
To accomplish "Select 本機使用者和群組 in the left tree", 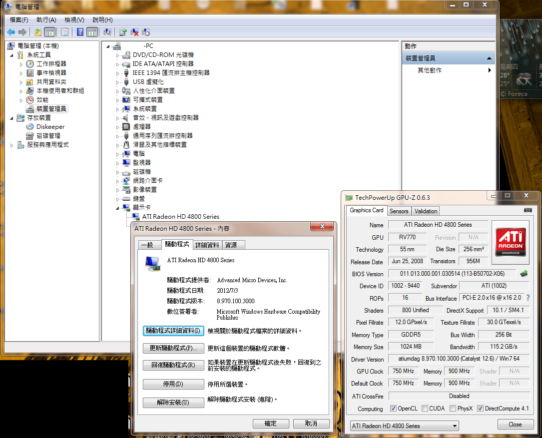I will (x=60, y=91).
